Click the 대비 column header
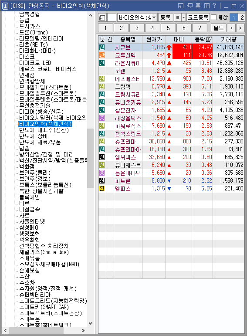Viewport: 247px width, 336px height. point(179,39)
